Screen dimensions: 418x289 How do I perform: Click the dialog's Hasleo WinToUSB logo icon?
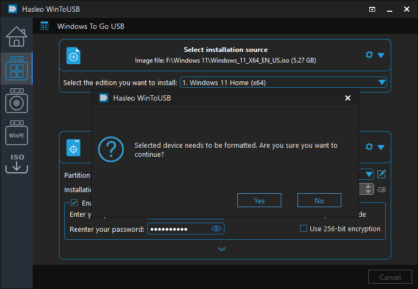point(104,98)
